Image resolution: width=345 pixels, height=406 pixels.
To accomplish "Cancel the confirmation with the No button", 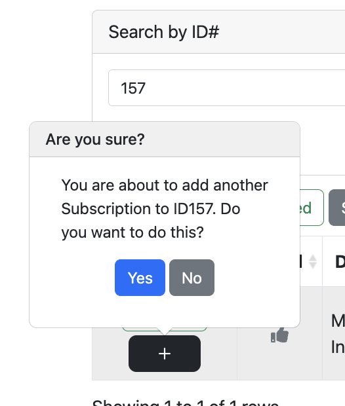I will pos(192,278).
